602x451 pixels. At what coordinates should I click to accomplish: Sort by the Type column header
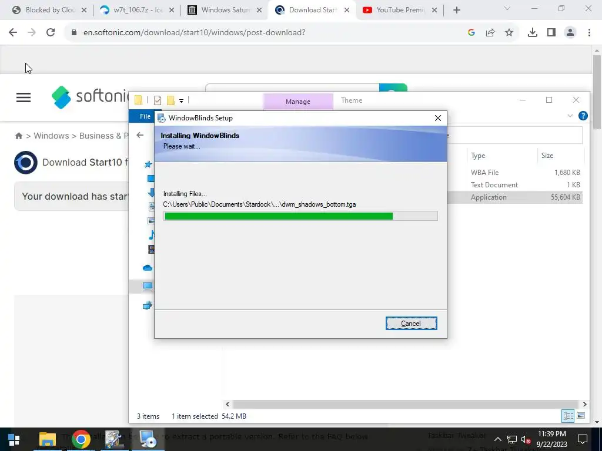[478, 155]
